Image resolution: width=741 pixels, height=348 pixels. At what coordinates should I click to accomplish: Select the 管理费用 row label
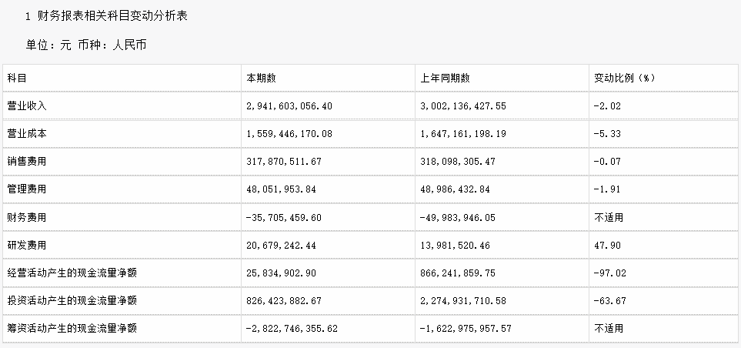click(27, 189)
